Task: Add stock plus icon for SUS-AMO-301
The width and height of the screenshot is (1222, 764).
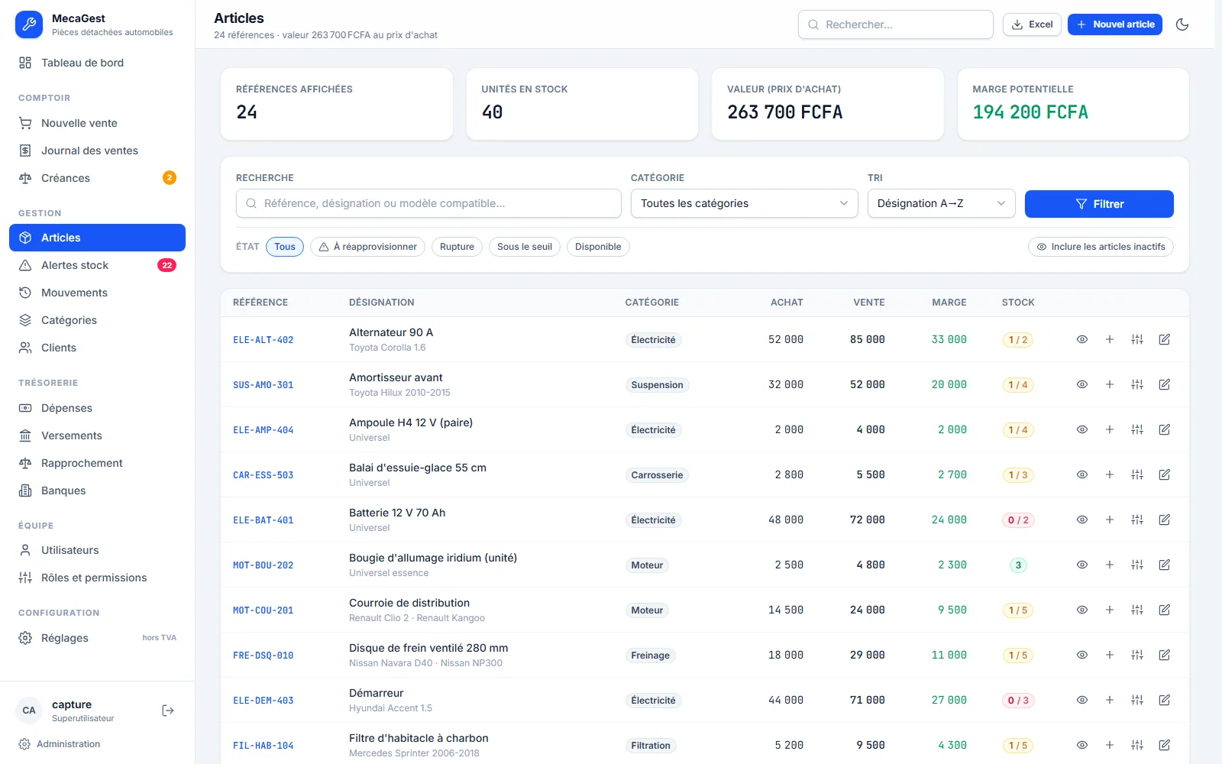Action: [x=1110, y=384]
